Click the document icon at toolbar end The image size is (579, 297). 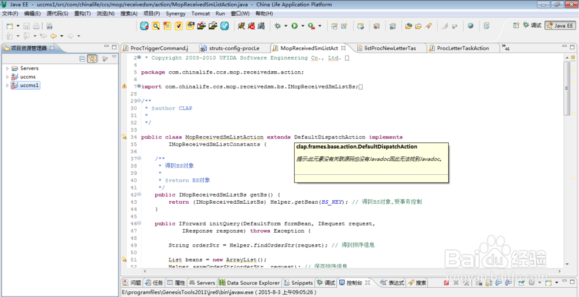tap(487, 26)
